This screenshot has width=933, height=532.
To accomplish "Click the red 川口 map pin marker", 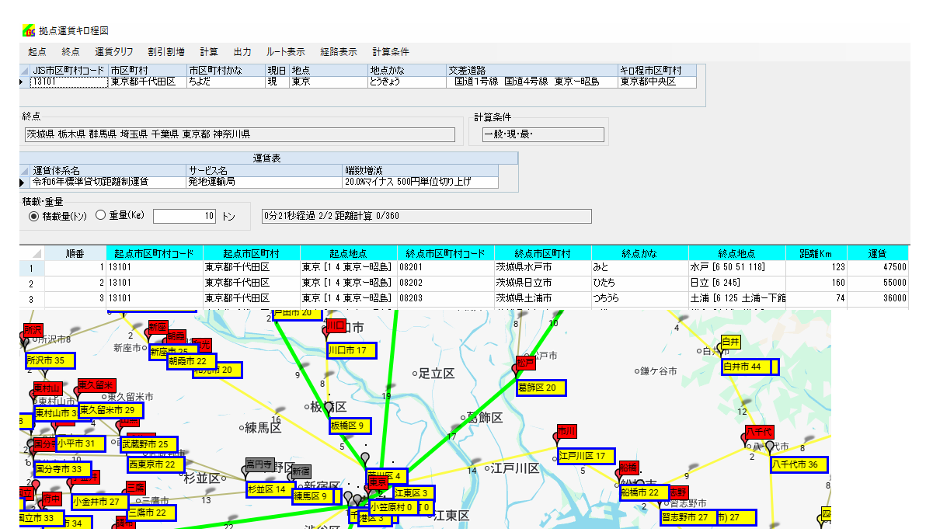I will coord(336,325).
